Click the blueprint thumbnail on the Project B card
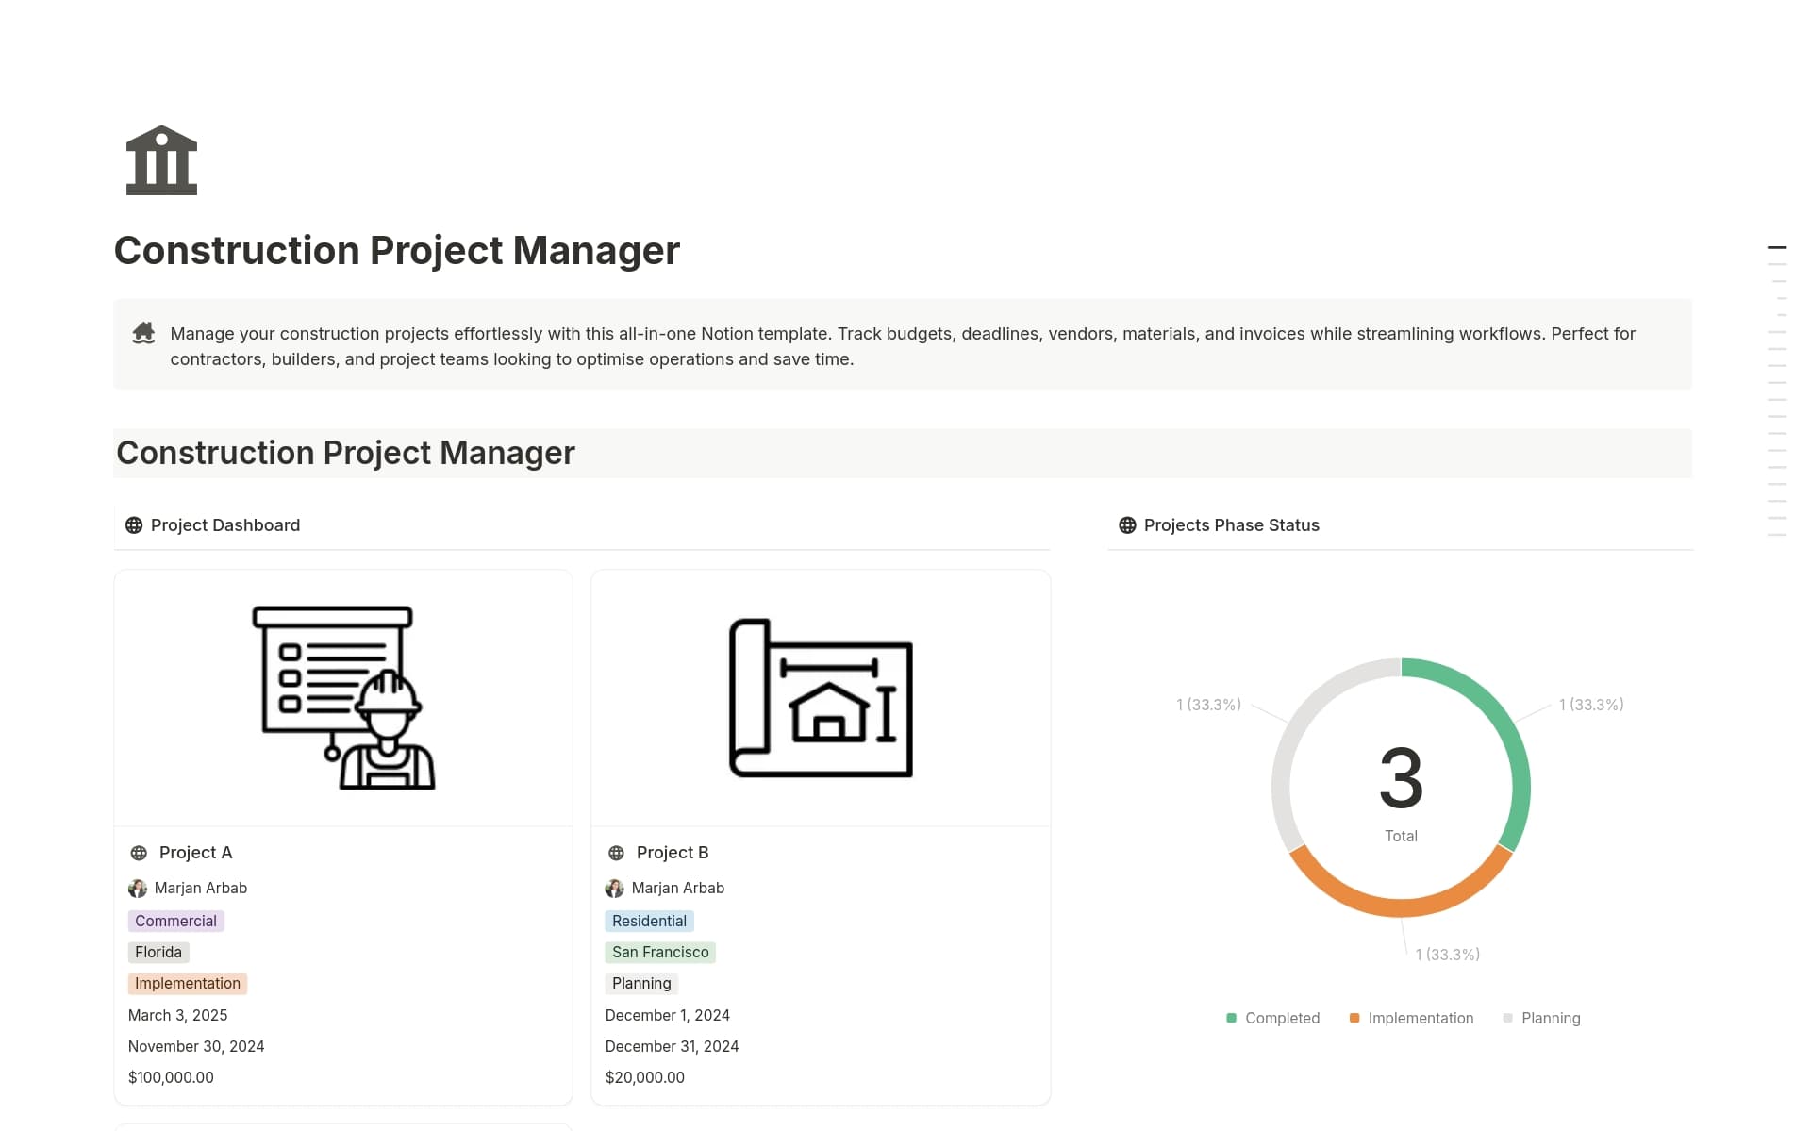The image size is (1811, 1131). point(821,698)
